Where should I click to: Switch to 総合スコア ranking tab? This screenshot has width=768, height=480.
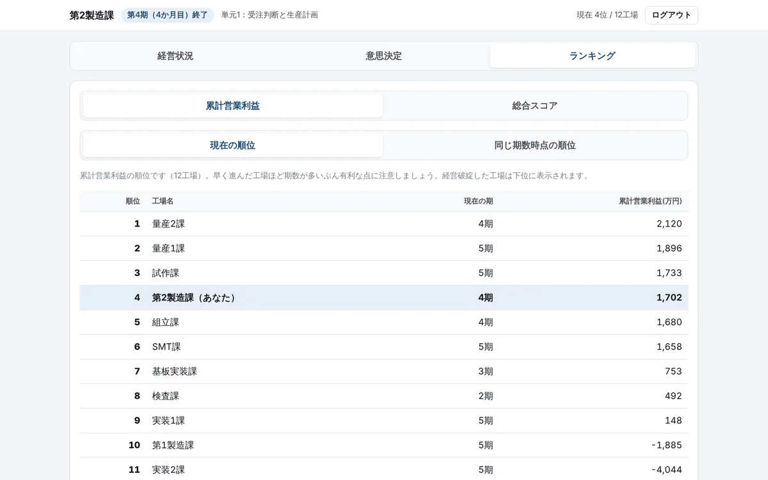[x=535, y=106]
